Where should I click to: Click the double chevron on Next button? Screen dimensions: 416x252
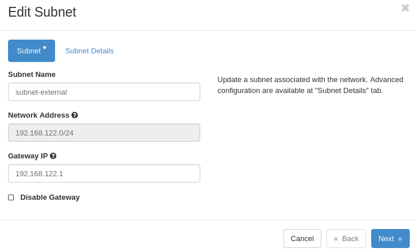pyautogui.click(x=400, y=239)
